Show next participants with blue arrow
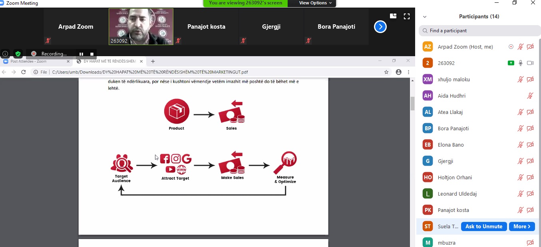The image size is (541, 247). coord(380,27)
